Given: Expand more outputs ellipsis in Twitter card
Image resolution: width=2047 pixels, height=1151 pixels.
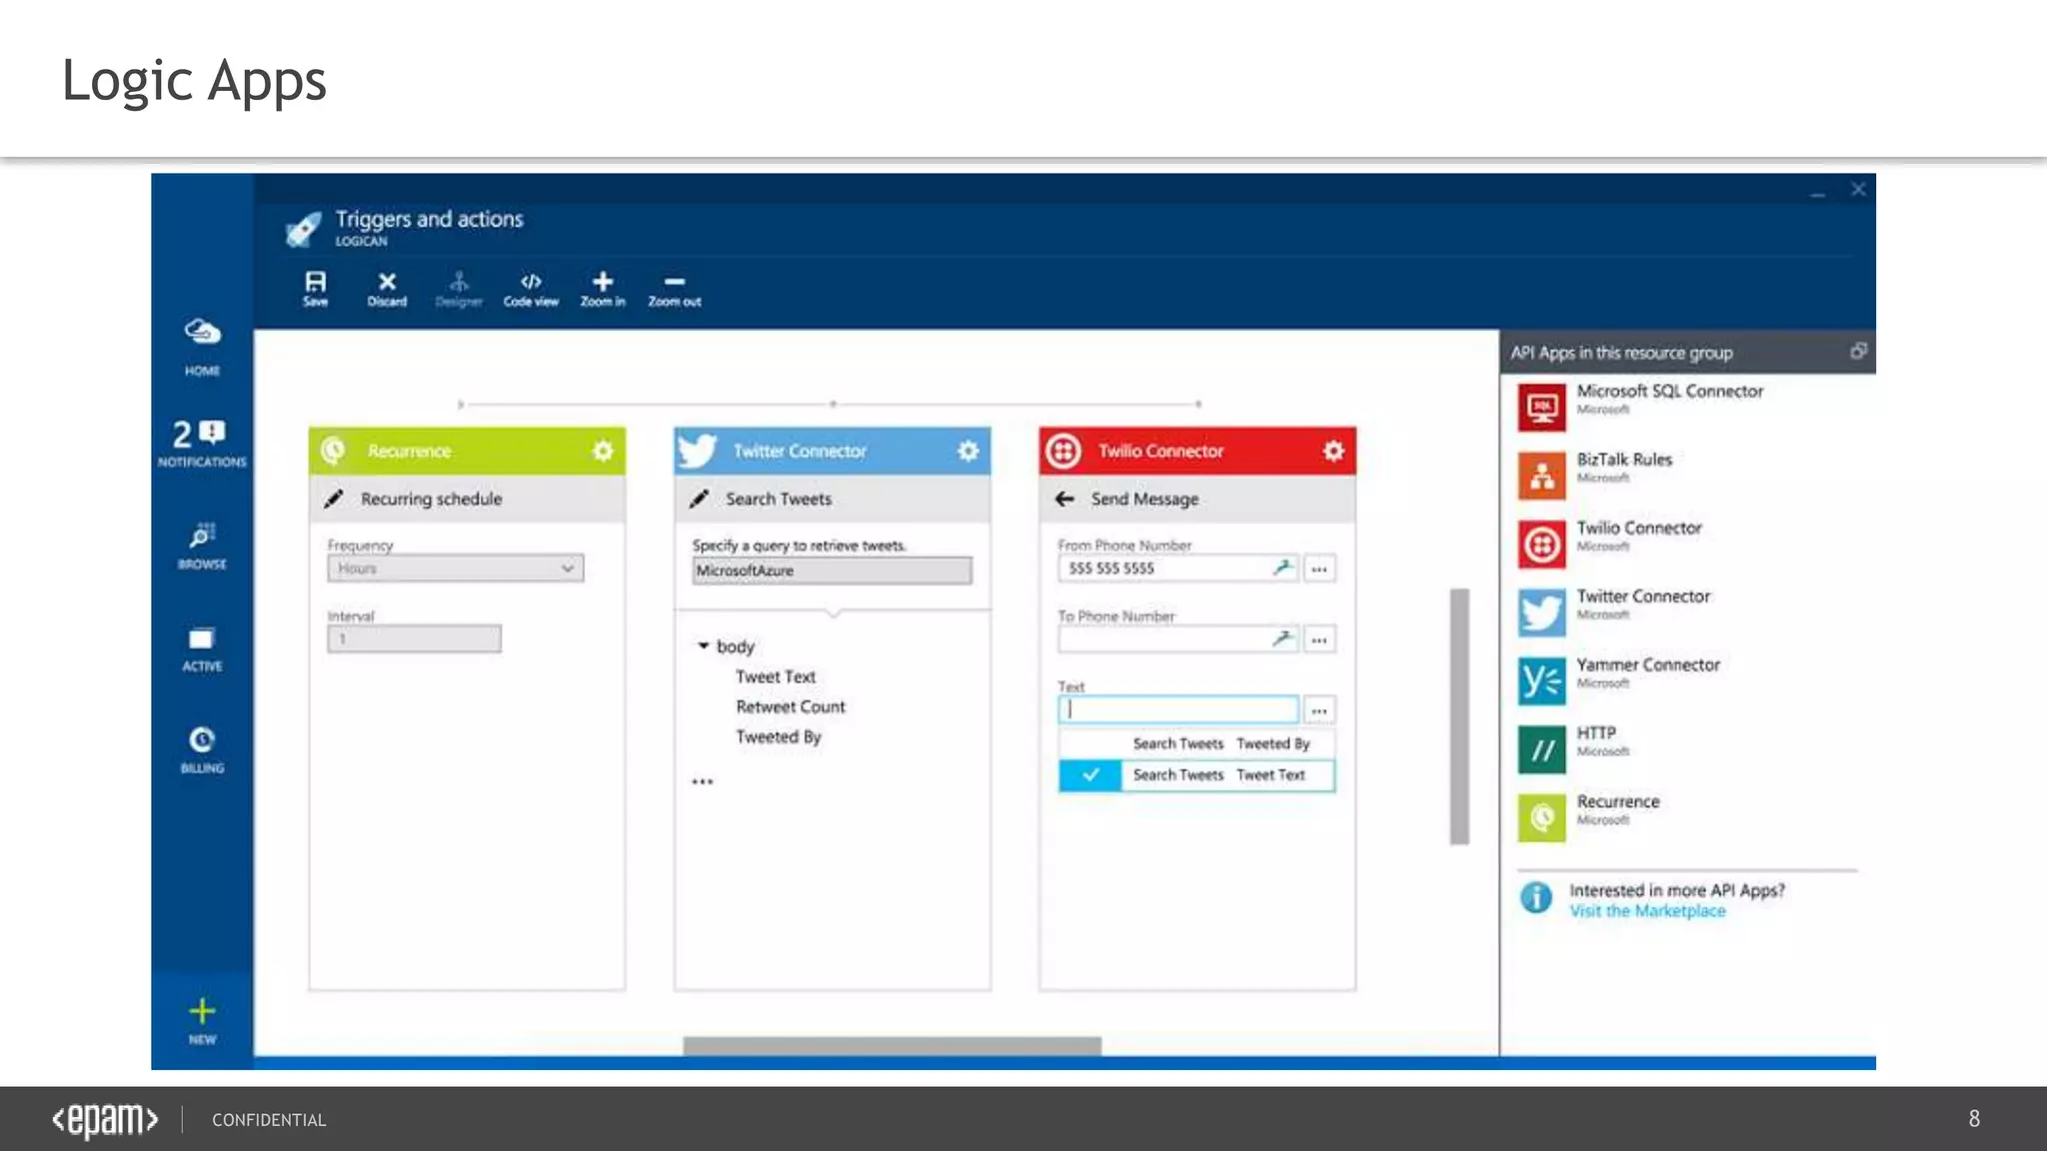Looking at the screenshot, I should click(x=703, y=781).
